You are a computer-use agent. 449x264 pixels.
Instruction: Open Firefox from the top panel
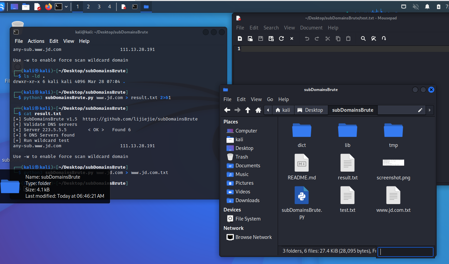tap(49, 6)
